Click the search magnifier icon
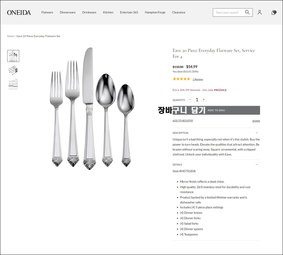 [x=247, y=12]
